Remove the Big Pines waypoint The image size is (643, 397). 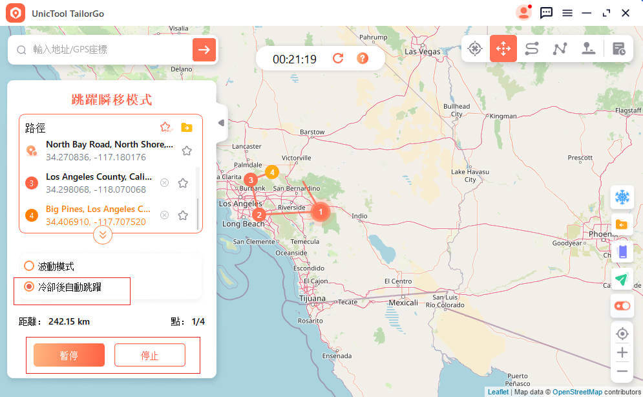click(164, 215)
